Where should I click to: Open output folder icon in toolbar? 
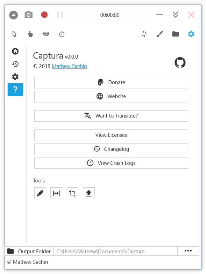click(x=175, y=34)
